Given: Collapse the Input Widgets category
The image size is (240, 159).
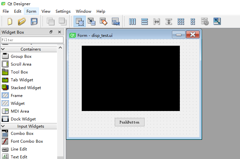Looking at the screenshot, I should coord(3,126).
